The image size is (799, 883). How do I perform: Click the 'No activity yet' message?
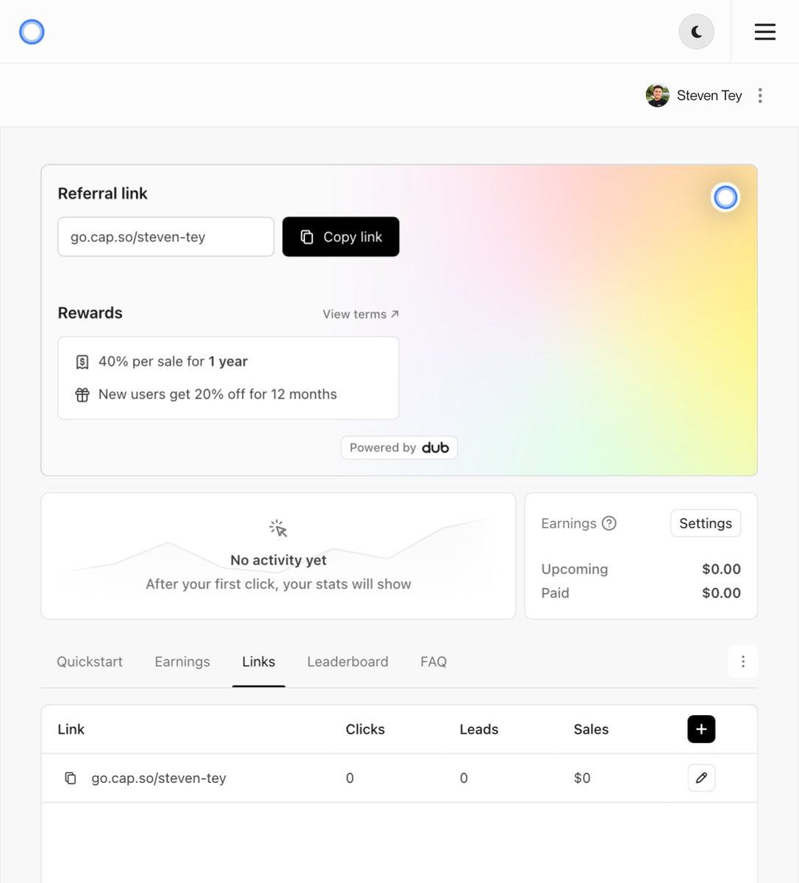click(279, 560)
